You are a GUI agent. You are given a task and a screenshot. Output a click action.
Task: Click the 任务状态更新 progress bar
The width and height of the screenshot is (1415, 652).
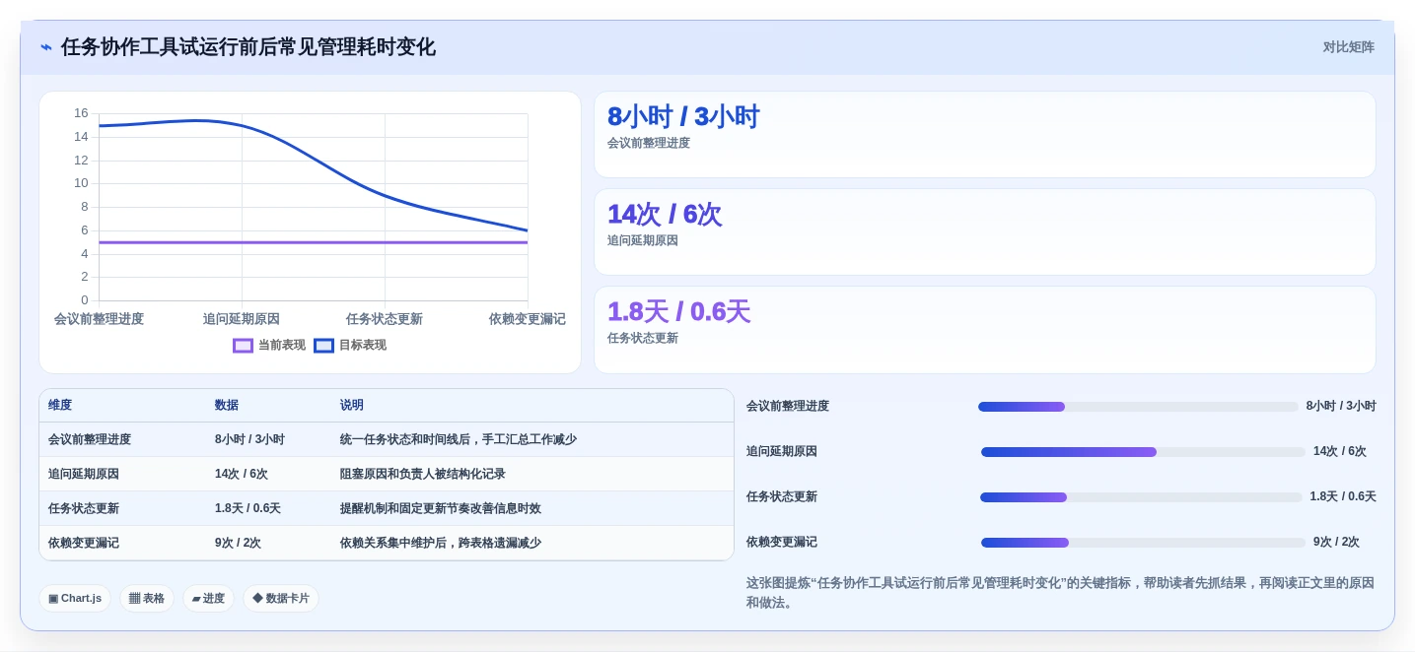(1141, 497)
